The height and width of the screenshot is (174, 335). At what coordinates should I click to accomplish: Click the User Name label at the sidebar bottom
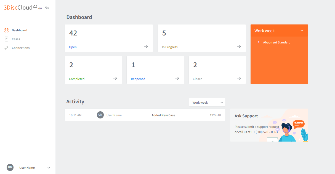(x=27, y=168)
